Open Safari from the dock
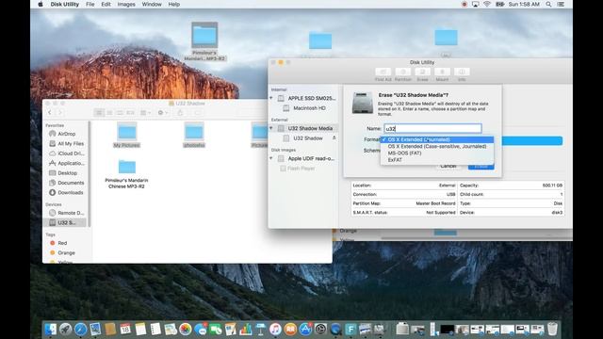 (80, 330)
